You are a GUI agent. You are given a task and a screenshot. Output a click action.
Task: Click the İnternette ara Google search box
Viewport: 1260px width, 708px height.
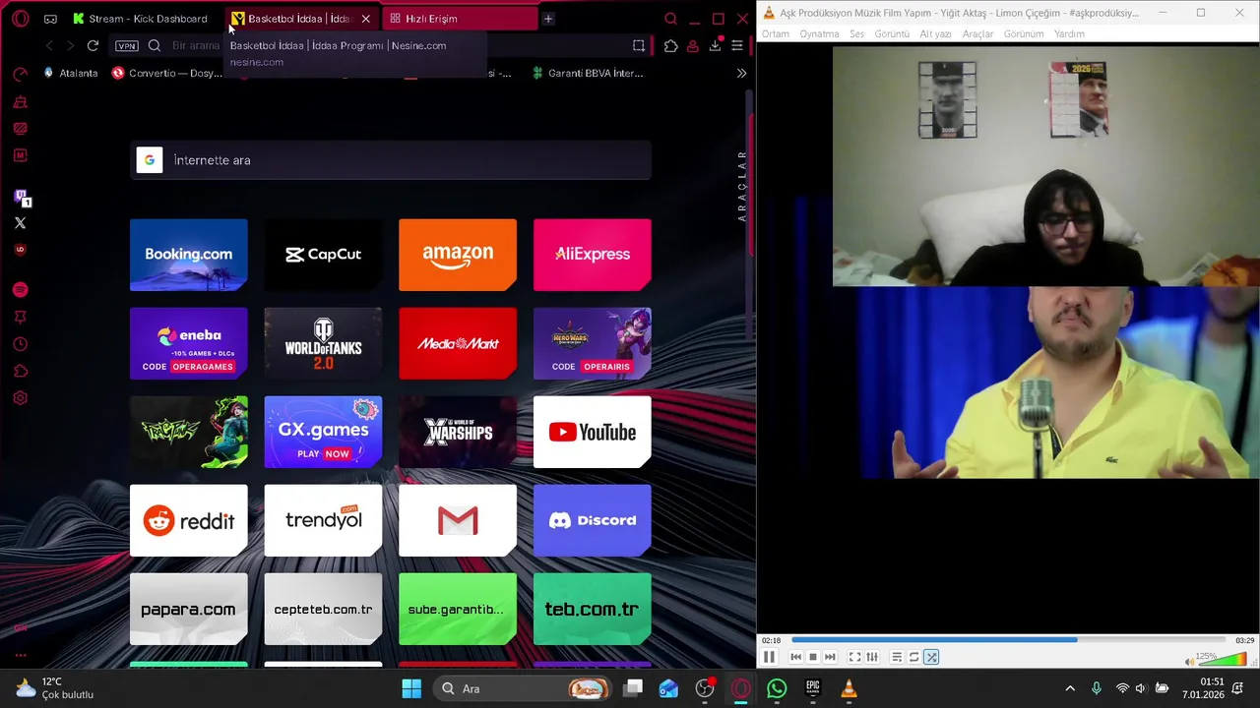[391, 160]
